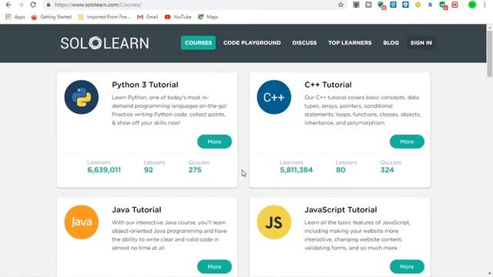Open the Gmail bookmark
The image size is (493, 277).
coord(147,17)
